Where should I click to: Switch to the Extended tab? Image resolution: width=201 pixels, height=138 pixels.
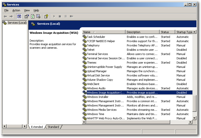37,127
